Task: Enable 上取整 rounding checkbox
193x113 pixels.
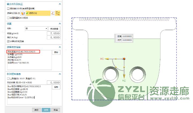Action: [x=8, y=78]
